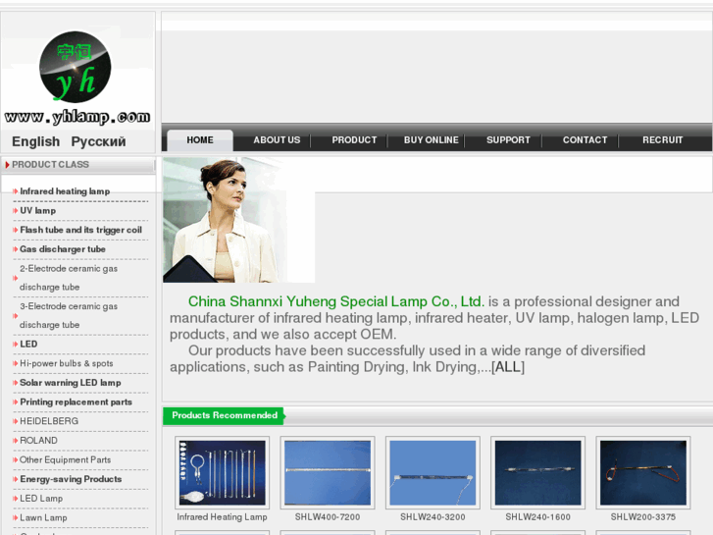Viewport: 713px width, 535px height.
Task: Open the LED category
Action: pos(28,345)
